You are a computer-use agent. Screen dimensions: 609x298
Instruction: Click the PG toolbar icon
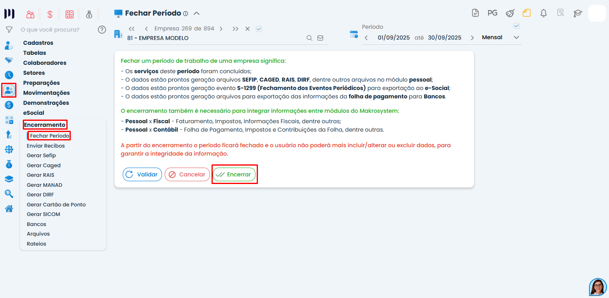pos(492,13)
